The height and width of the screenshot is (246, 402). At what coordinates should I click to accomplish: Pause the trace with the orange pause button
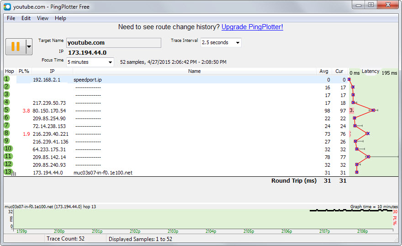[16, 46]
